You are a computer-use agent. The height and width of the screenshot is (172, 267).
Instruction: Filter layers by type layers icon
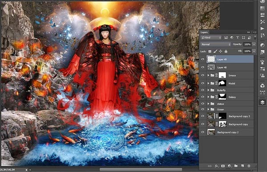[x=238, y=38]
